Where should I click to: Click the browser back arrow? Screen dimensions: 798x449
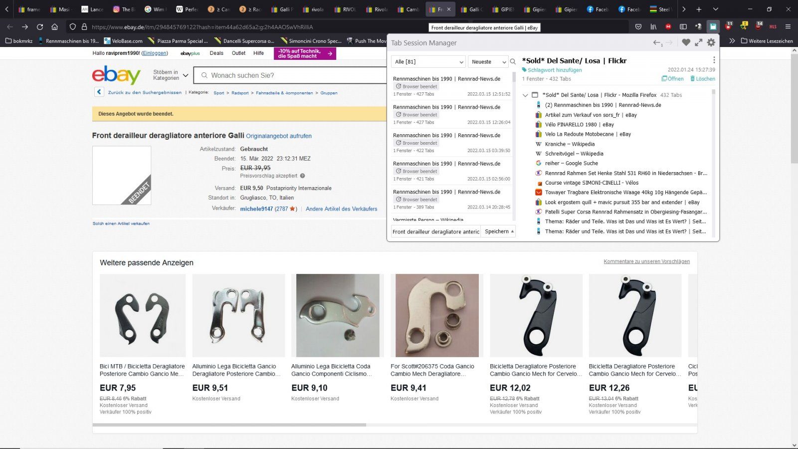(10, 26)
